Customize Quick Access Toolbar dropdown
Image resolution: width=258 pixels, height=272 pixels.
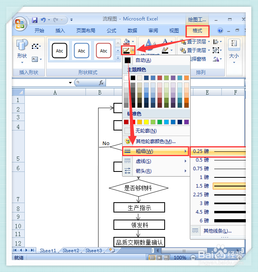click(x=71, y=20)
